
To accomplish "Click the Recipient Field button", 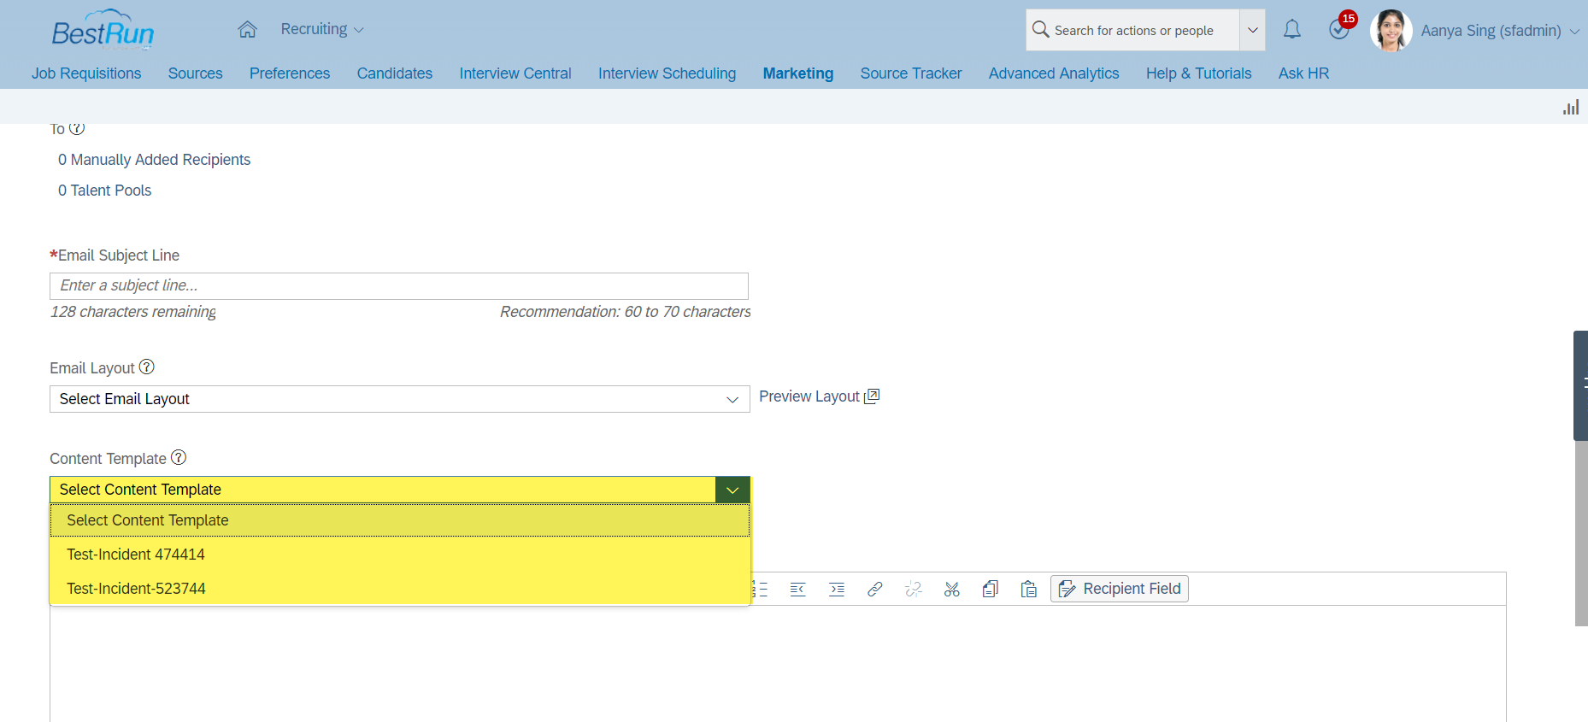I will click(x=1120, y=589).
